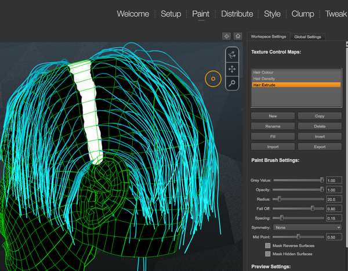This screenshot has width=348, height=271.
Task: Select the rotate view camera tool
Action: pos(232,55)
